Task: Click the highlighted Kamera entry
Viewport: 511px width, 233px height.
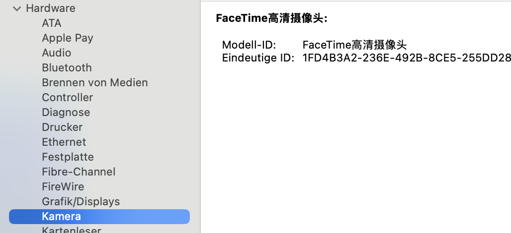Action: 61,217
